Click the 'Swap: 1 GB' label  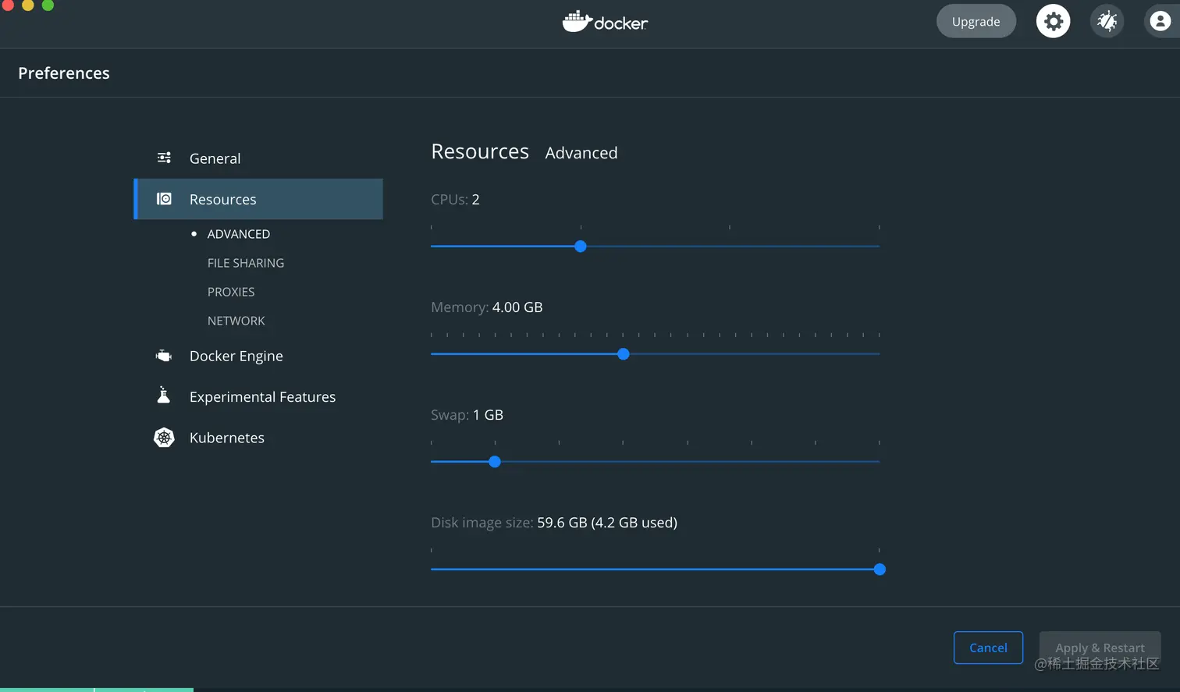(467, 415)
